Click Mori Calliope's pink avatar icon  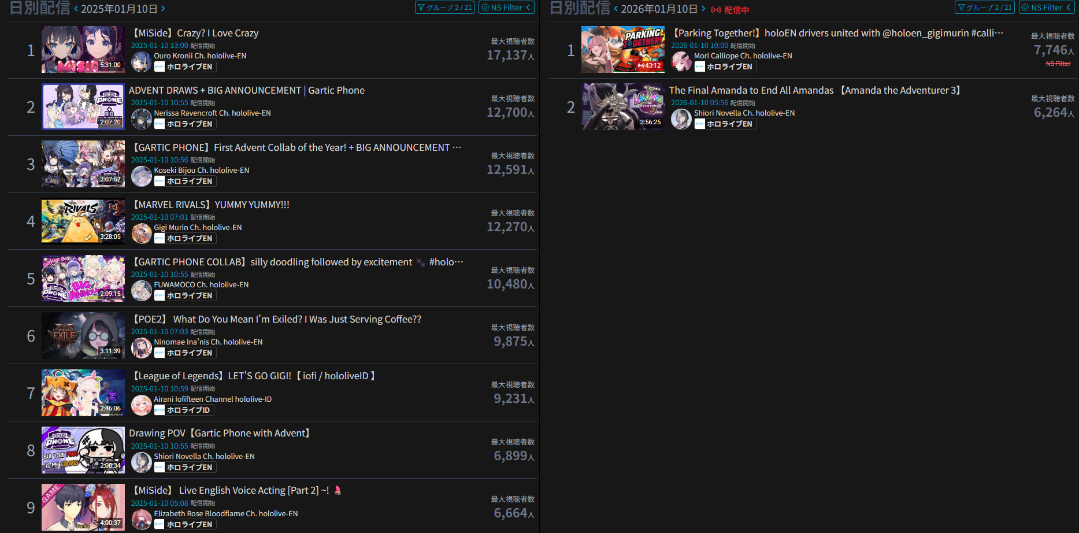681,61
